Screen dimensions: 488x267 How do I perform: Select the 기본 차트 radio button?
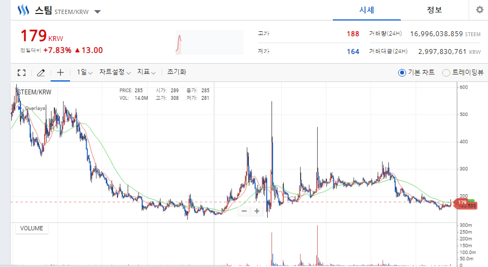pyautogui.click(x=402, y=73)
